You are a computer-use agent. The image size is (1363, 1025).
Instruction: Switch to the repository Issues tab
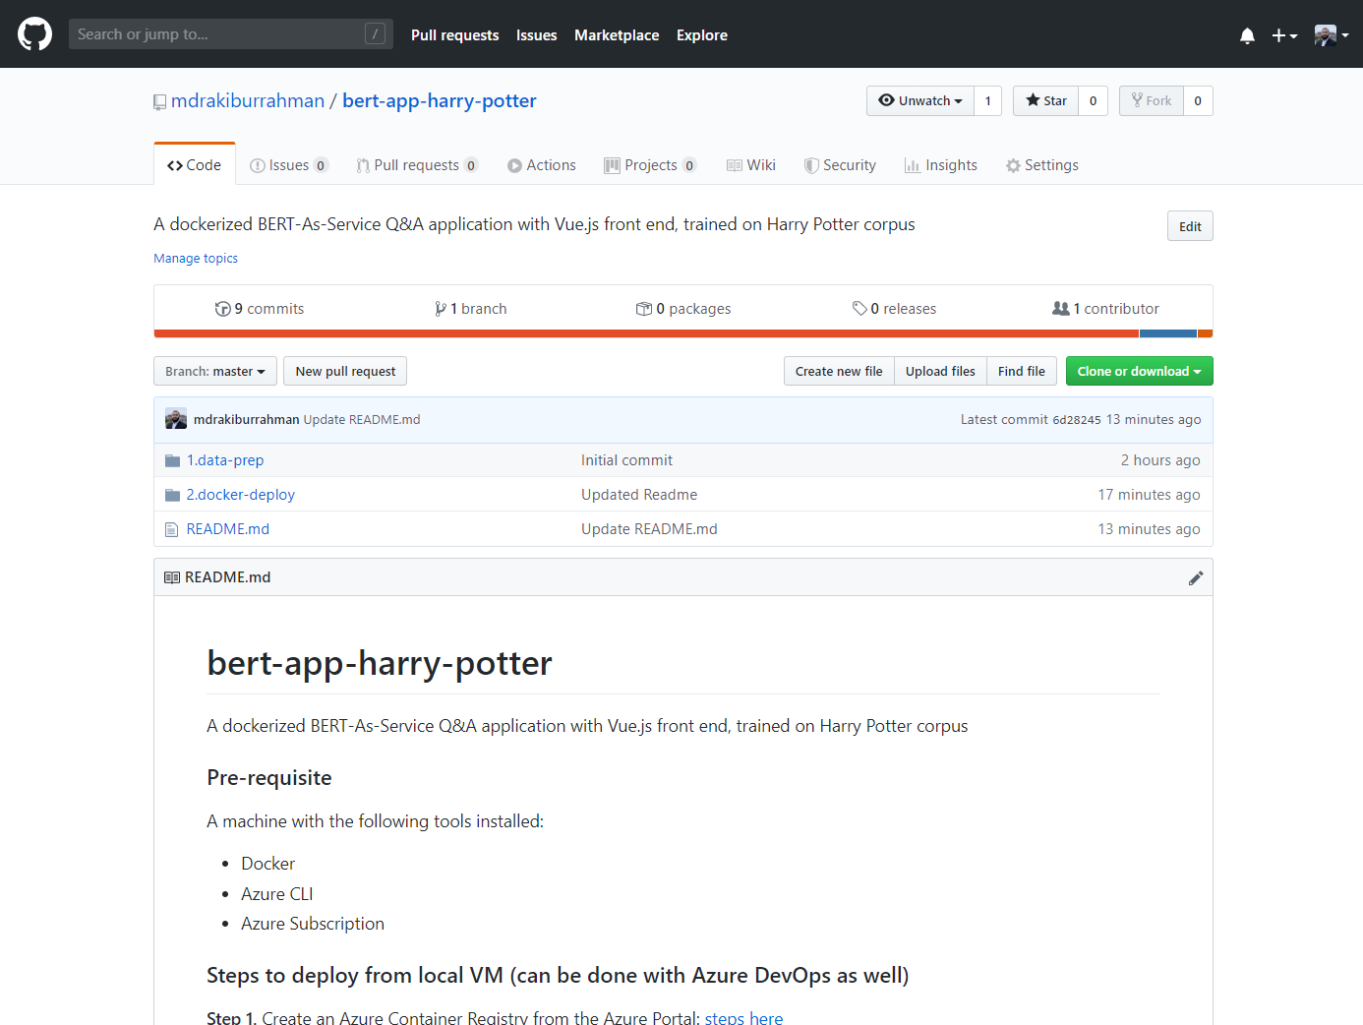tap(289, 165)
